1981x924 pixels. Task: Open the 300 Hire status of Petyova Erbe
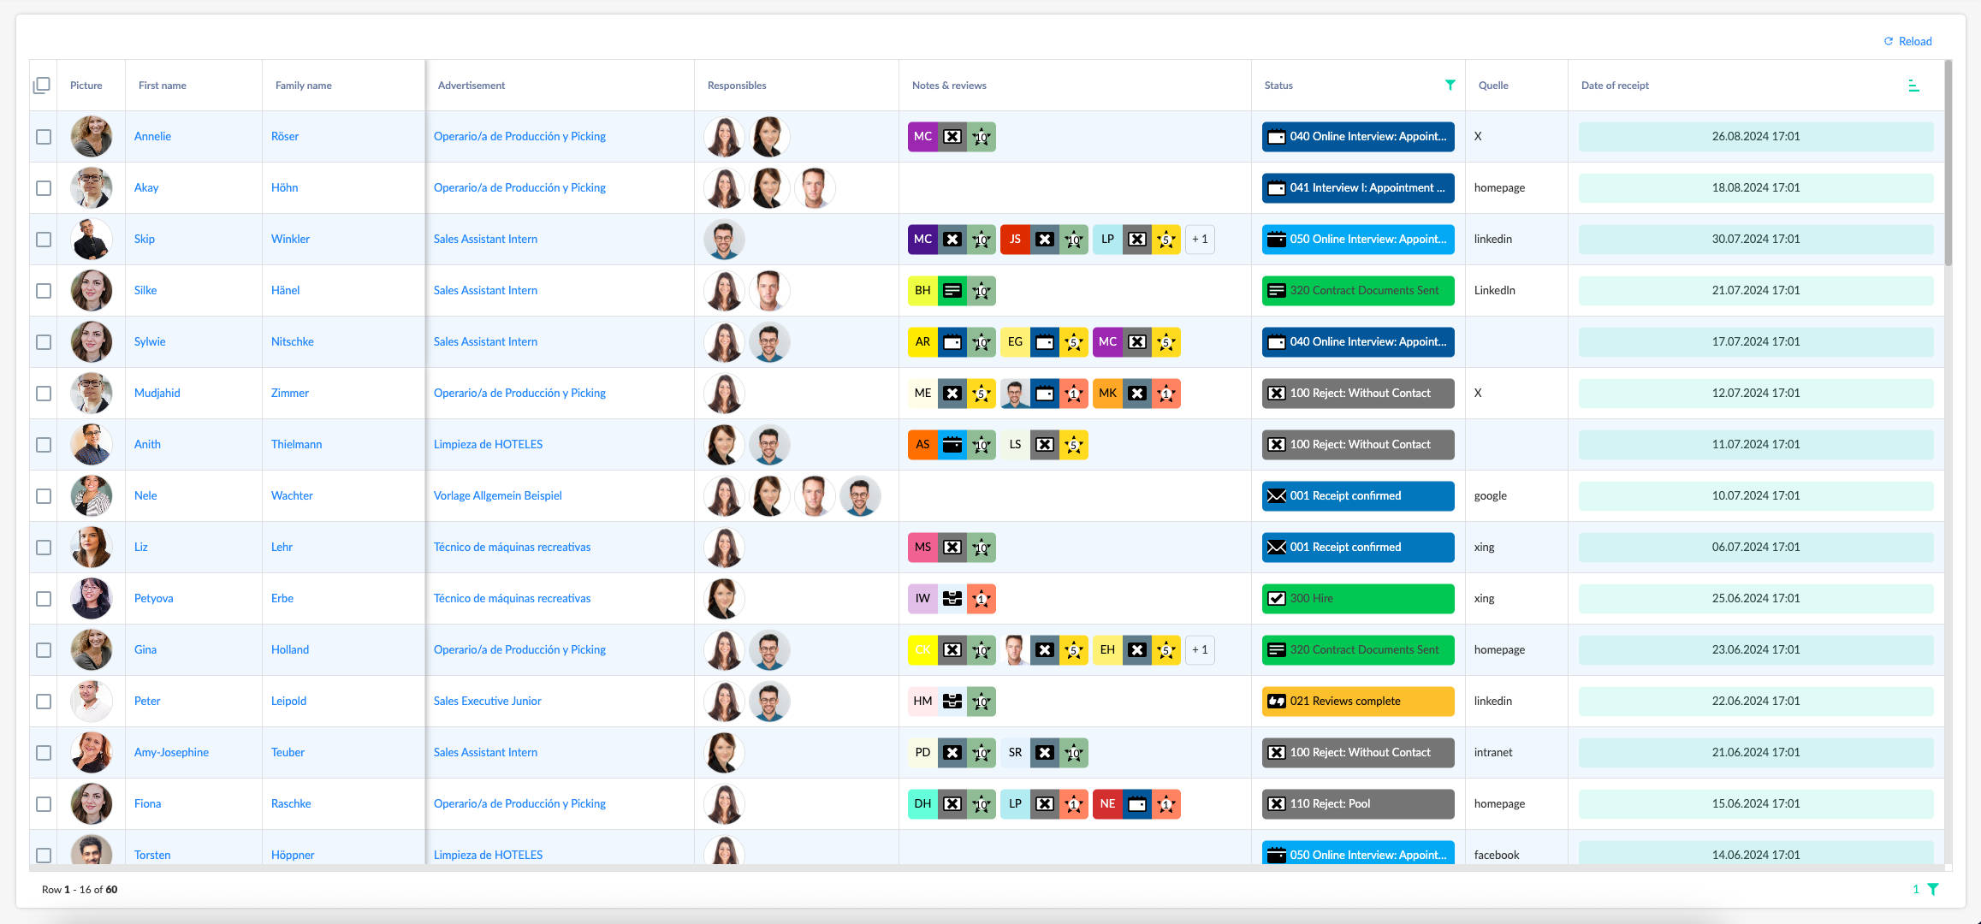1357,599
